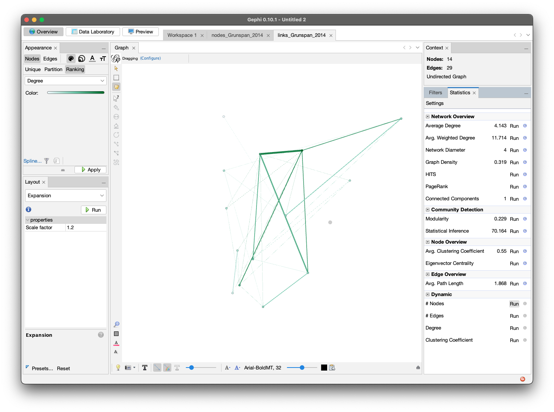Image resolution: width=554 pixels, height=412 pixels.
Task: Click the Color gradient bar
Action: (76, 92)
